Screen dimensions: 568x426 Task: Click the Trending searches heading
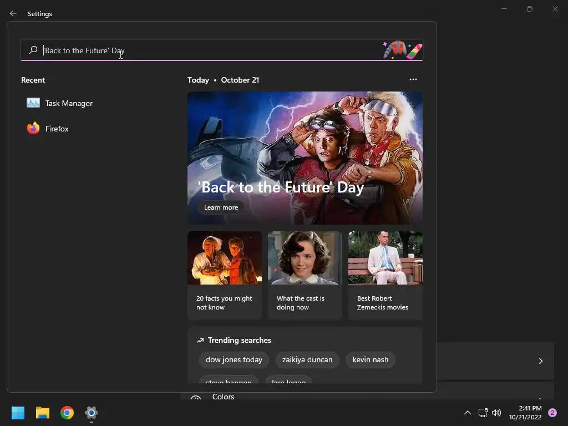tap(240, 341)
